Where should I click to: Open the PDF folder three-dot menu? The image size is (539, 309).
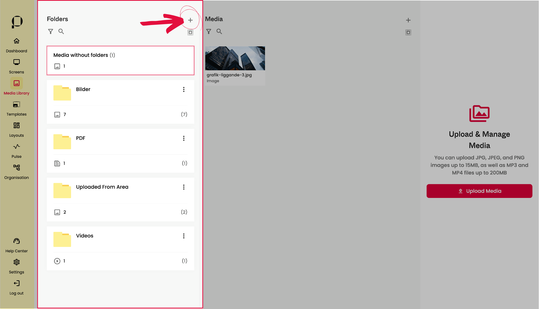[184, 138]
